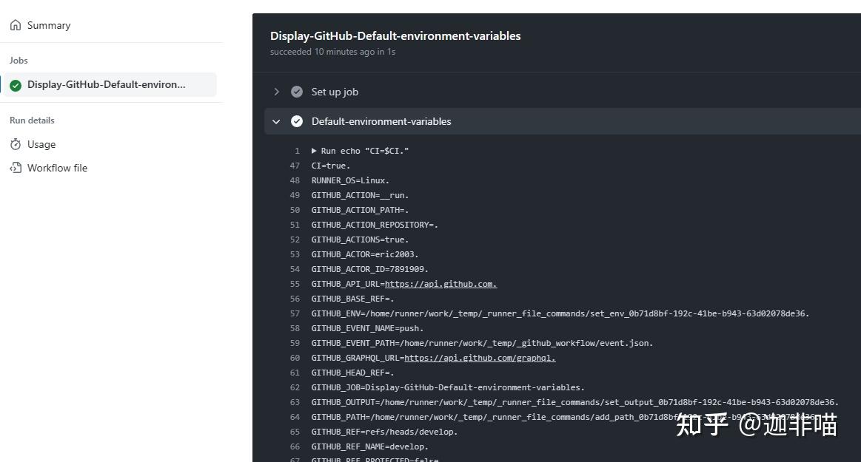Click the 'GITHUB_ACTOR_ID=7891909.' log line

click(x=369, y=269)
